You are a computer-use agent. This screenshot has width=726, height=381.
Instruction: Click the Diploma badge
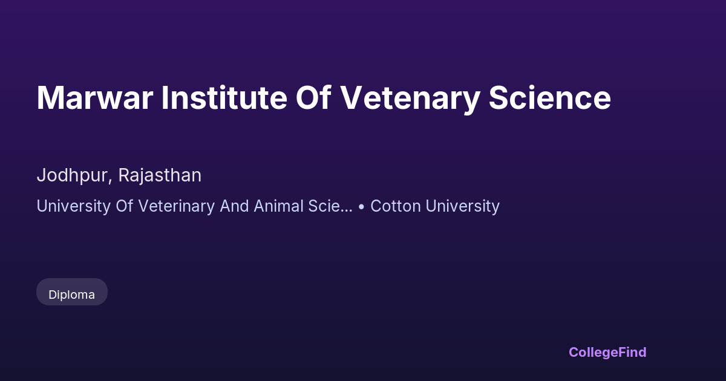[72, 294]
